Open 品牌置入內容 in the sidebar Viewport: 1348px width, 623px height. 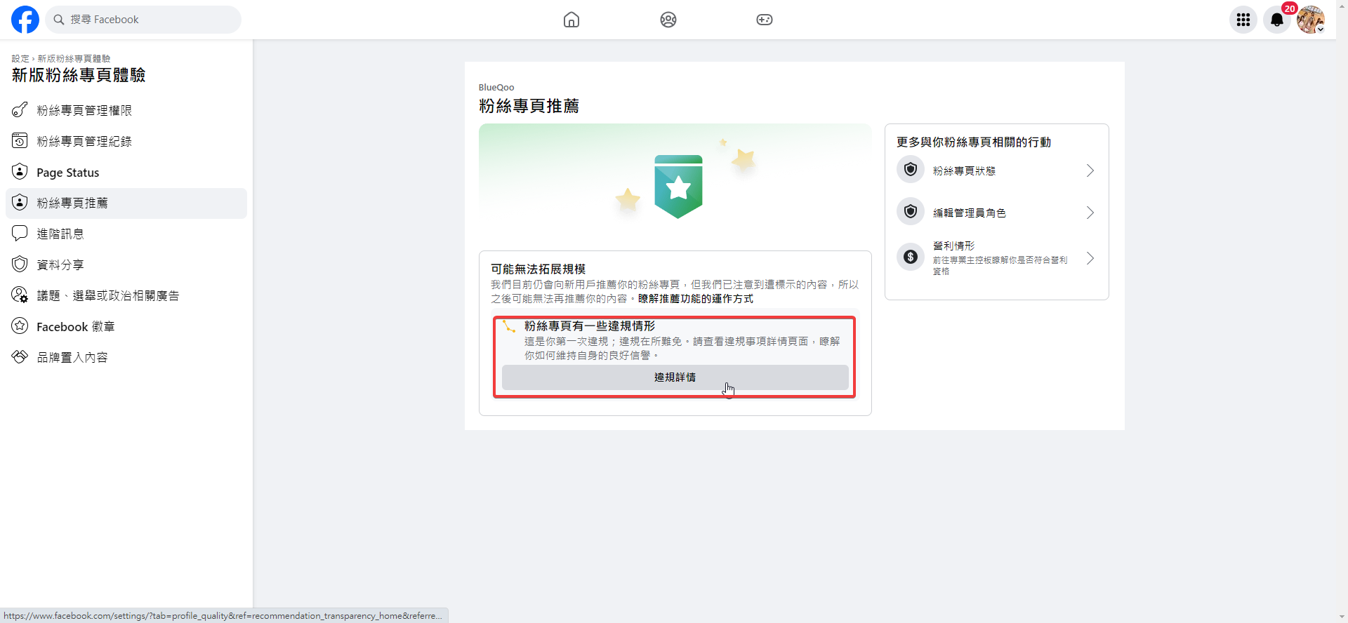click(72, 357)
